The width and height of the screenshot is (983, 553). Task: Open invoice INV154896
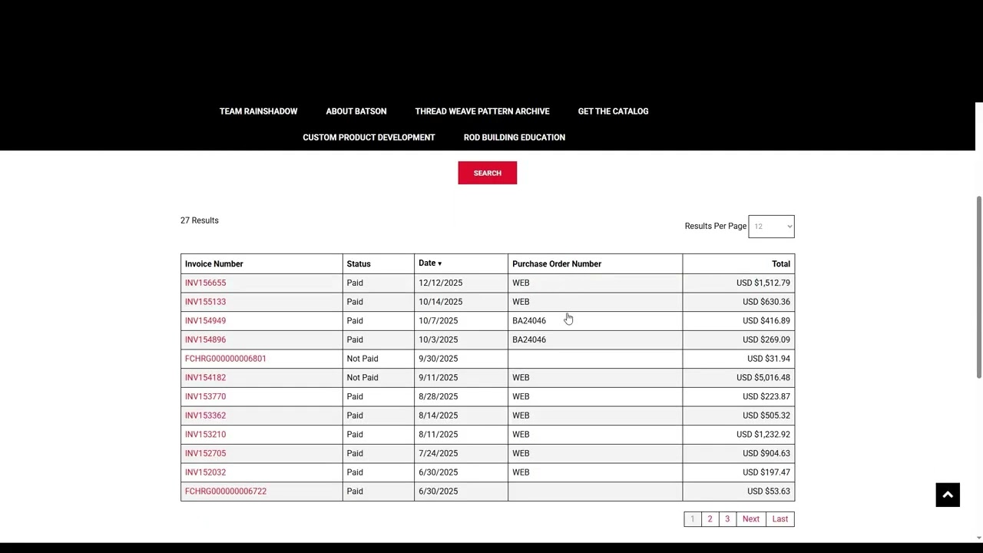point(205,339)
